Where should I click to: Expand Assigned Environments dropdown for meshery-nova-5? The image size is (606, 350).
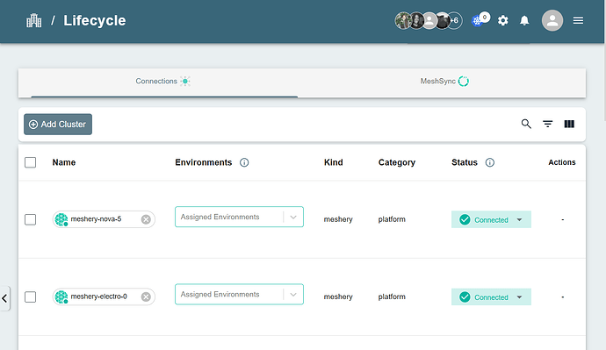coord(239,217)
